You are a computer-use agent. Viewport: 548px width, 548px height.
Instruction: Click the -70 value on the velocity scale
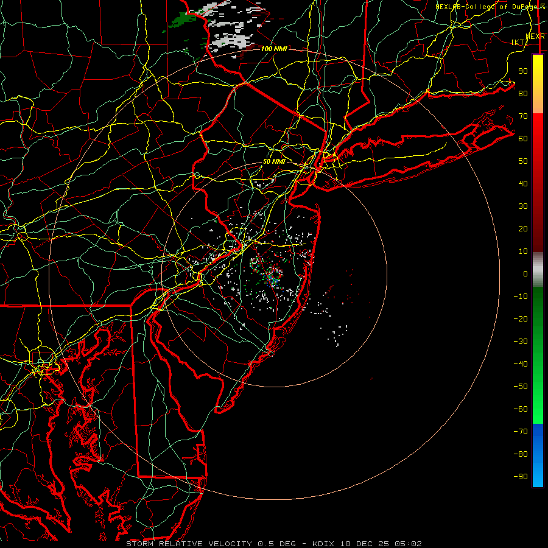[521, 432]
